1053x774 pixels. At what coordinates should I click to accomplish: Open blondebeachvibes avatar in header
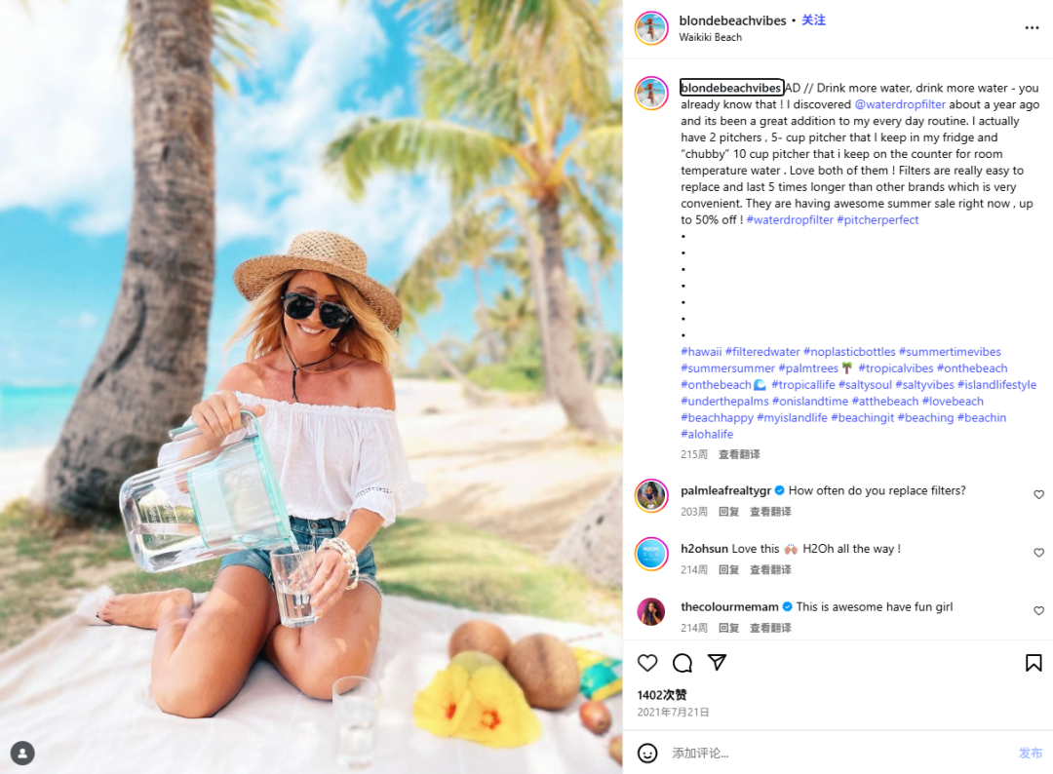point(651,28)
